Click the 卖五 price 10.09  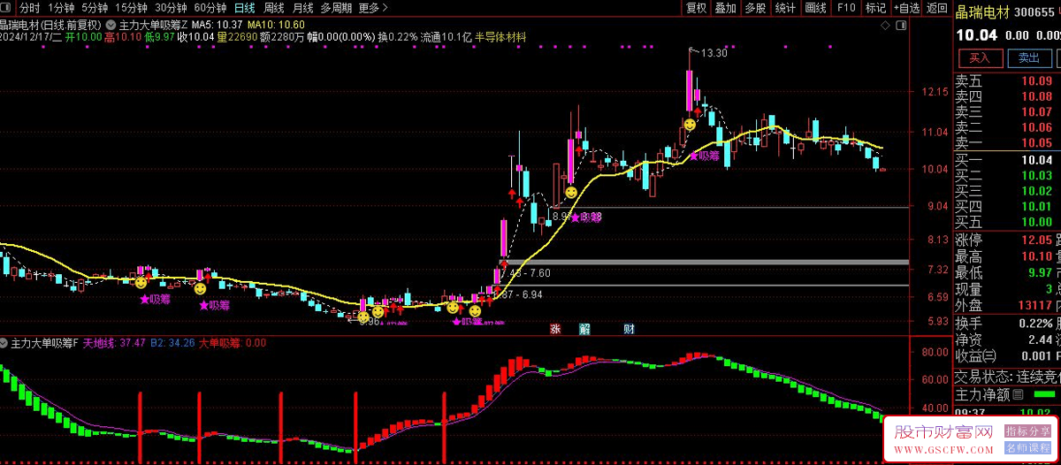click(x=1037, y=82)
